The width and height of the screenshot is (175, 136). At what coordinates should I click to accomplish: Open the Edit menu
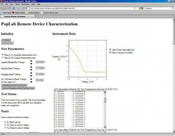(x=7, y=4)
